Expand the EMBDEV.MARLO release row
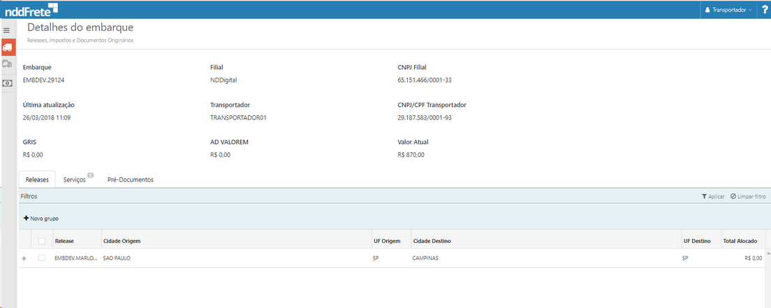Image resolution: width=771 pixels, height=308 pixels. click(x=24, y=258)
